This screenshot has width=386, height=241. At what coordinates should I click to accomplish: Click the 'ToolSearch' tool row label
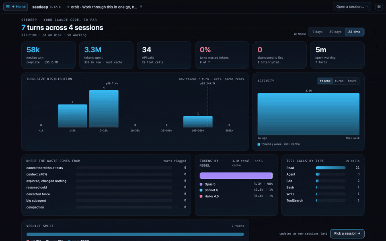pos(295,200)
